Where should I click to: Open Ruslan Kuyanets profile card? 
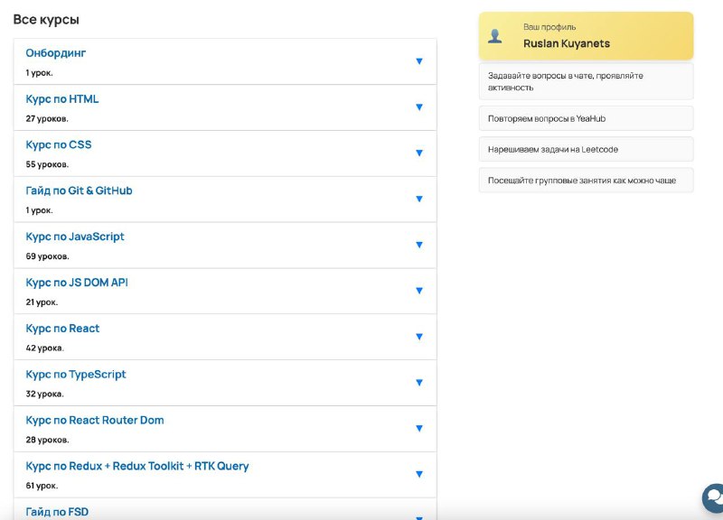pyautogui.click(x=586, y=36)
